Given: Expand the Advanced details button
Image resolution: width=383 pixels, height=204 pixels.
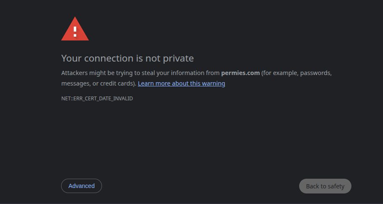Looking at the screenshot, I should 81,186.
